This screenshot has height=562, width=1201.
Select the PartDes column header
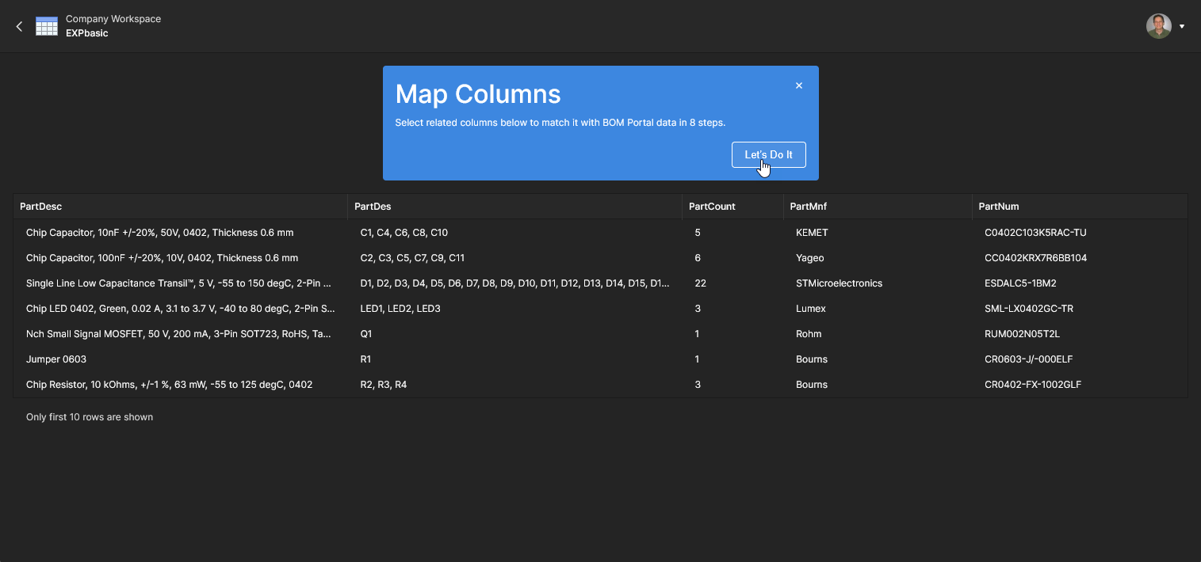coord(373,207)
